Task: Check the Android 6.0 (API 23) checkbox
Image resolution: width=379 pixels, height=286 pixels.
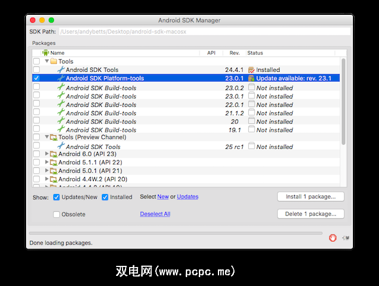Action: 37,154
